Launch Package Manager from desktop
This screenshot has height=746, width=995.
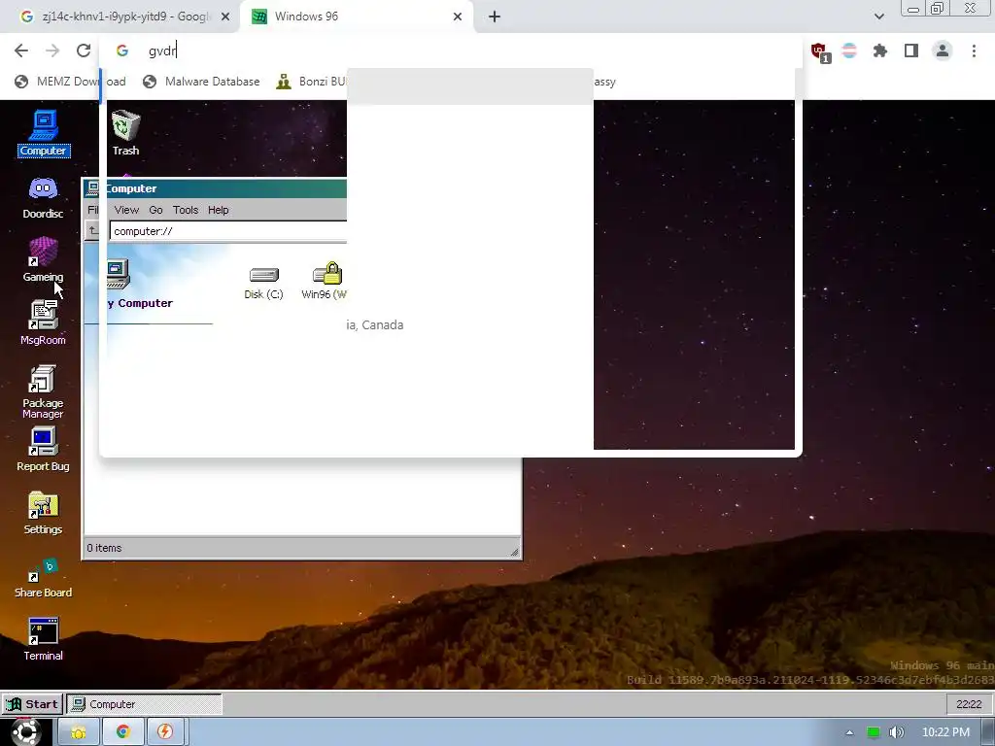click(x=43, y=391)
